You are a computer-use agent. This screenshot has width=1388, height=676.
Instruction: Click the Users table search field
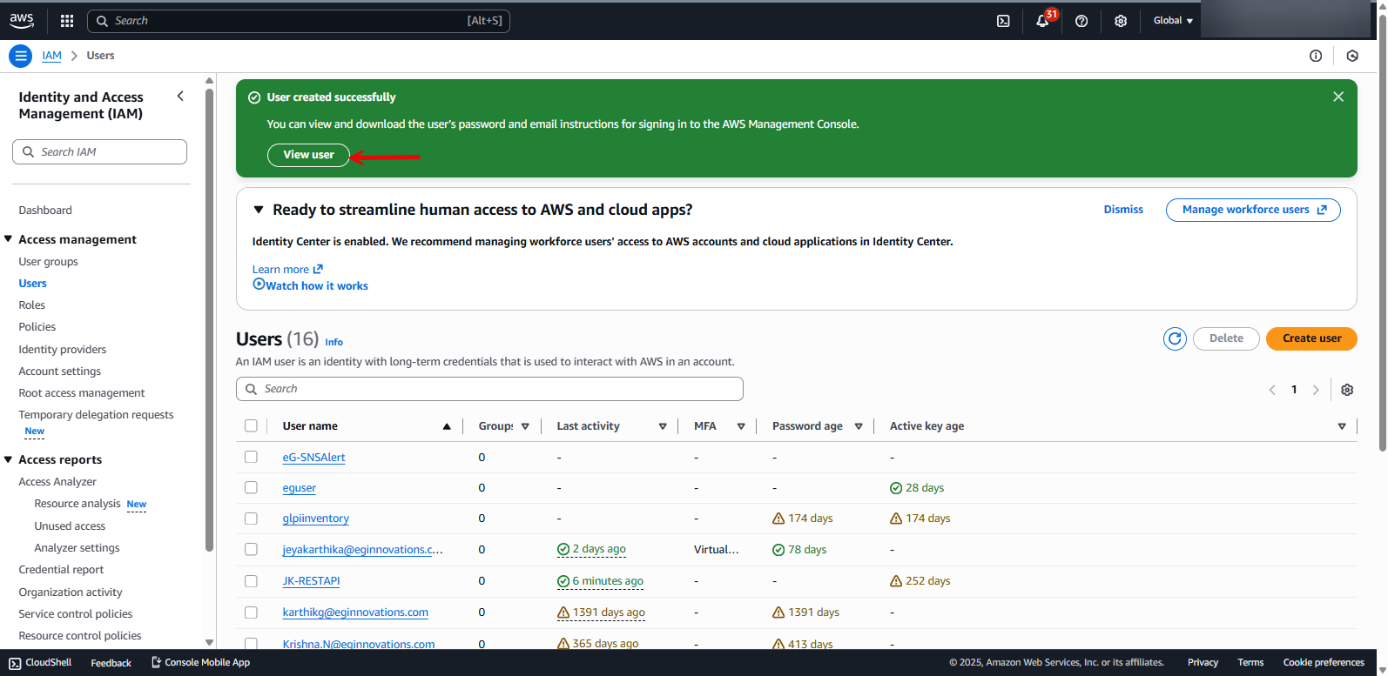pyautogui.click(x=489, y=389)
